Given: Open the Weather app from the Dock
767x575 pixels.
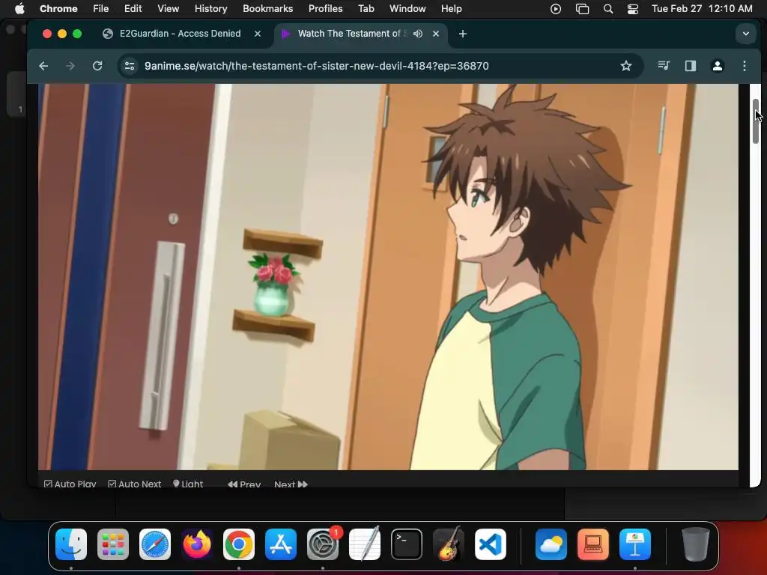Looking at the screenshot, I should 551,544.
